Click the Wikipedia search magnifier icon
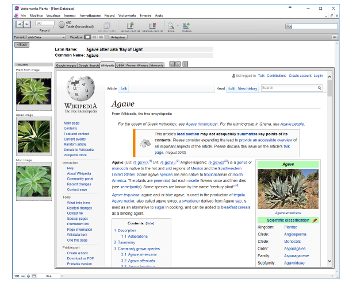The height and width of the screenshot is (283, 349). click(319, 88)
